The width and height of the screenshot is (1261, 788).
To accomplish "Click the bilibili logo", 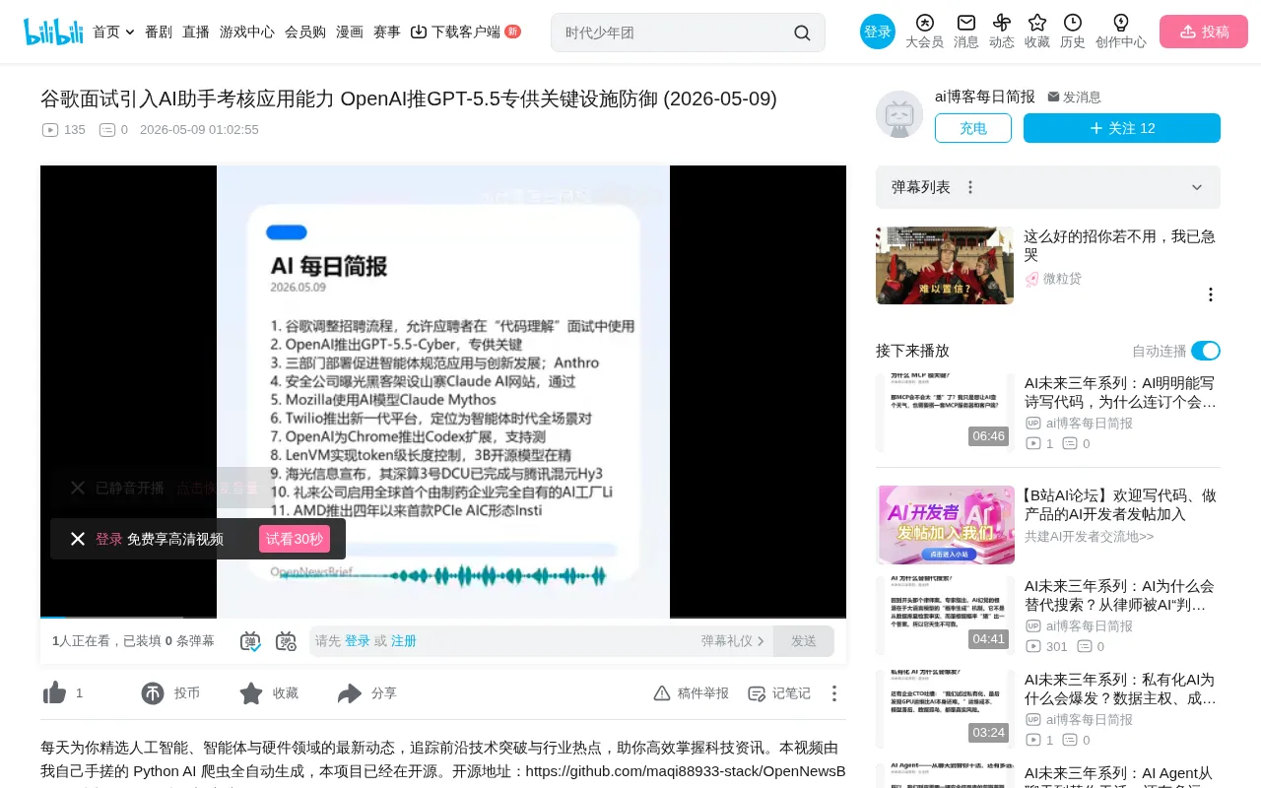I will 53,32.
